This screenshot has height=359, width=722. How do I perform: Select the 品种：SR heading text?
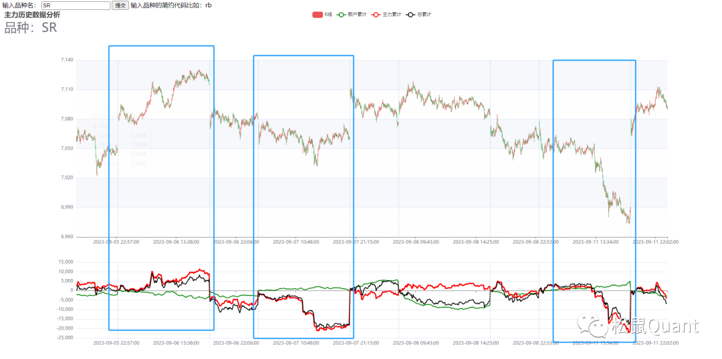(x=31, y=28)
